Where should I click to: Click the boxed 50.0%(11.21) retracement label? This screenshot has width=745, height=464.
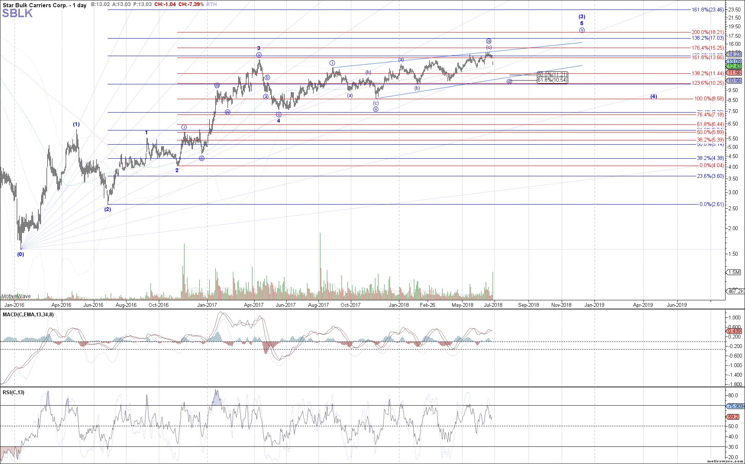point(552,74)
